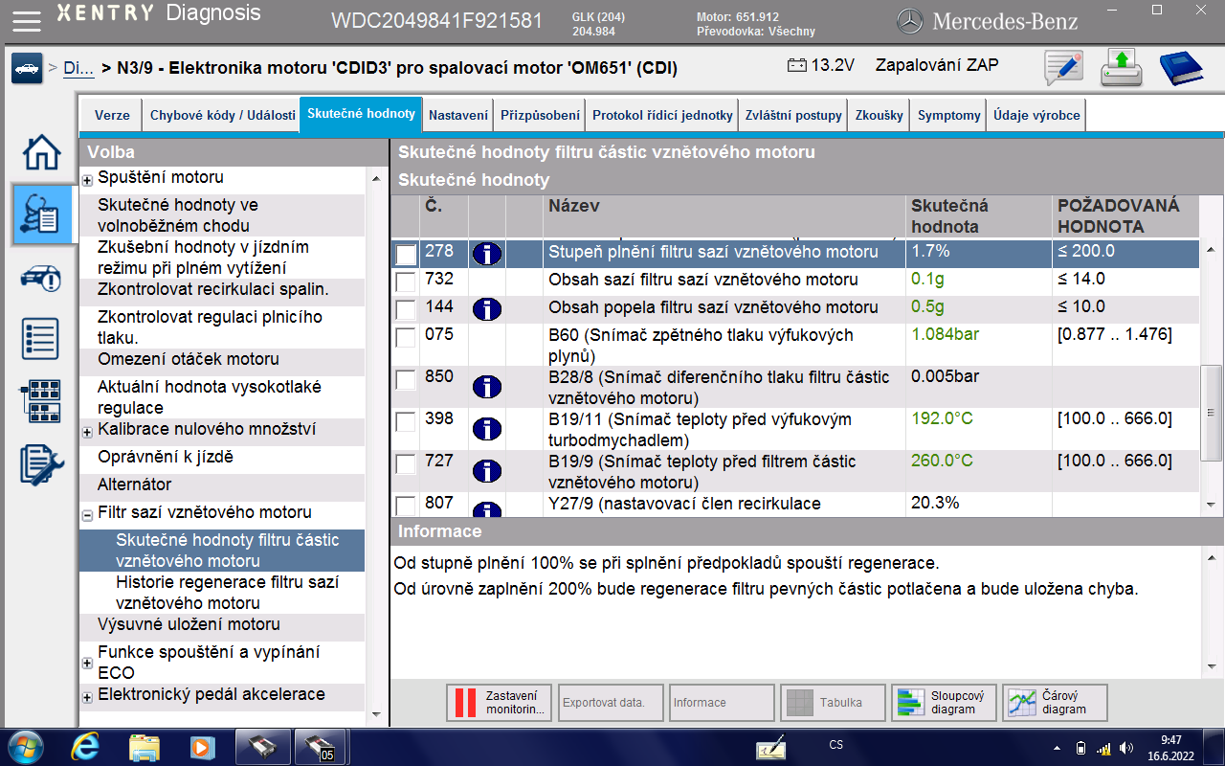Open the Sloupcový diagram button
1225x766 pixels.
pyautogui.click(x=944, y=702)
